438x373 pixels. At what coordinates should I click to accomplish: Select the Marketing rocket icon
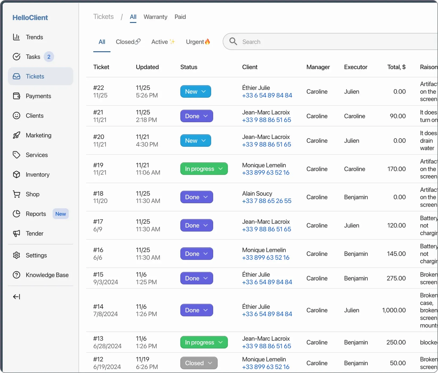click(16, 135)
